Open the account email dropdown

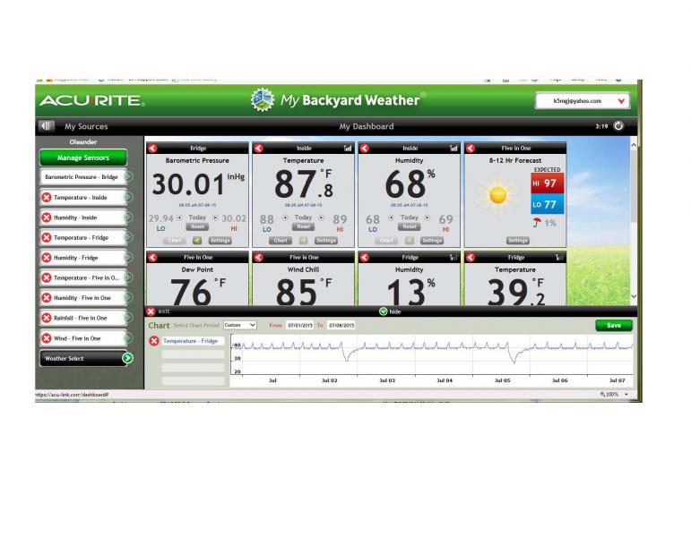tap(621, 101)
